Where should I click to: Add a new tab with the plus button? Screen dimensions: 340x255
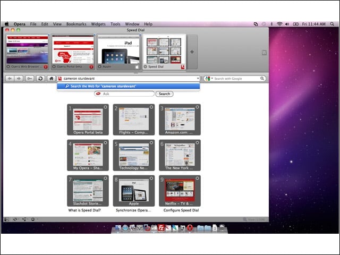(x=192, y=52)
